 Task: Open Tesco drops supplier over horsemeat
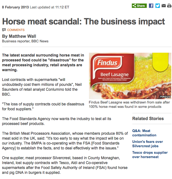[x=150, y=155]
